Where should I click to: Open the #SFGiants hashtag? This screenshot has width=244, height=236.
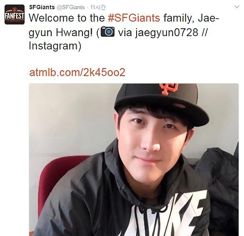134,18
